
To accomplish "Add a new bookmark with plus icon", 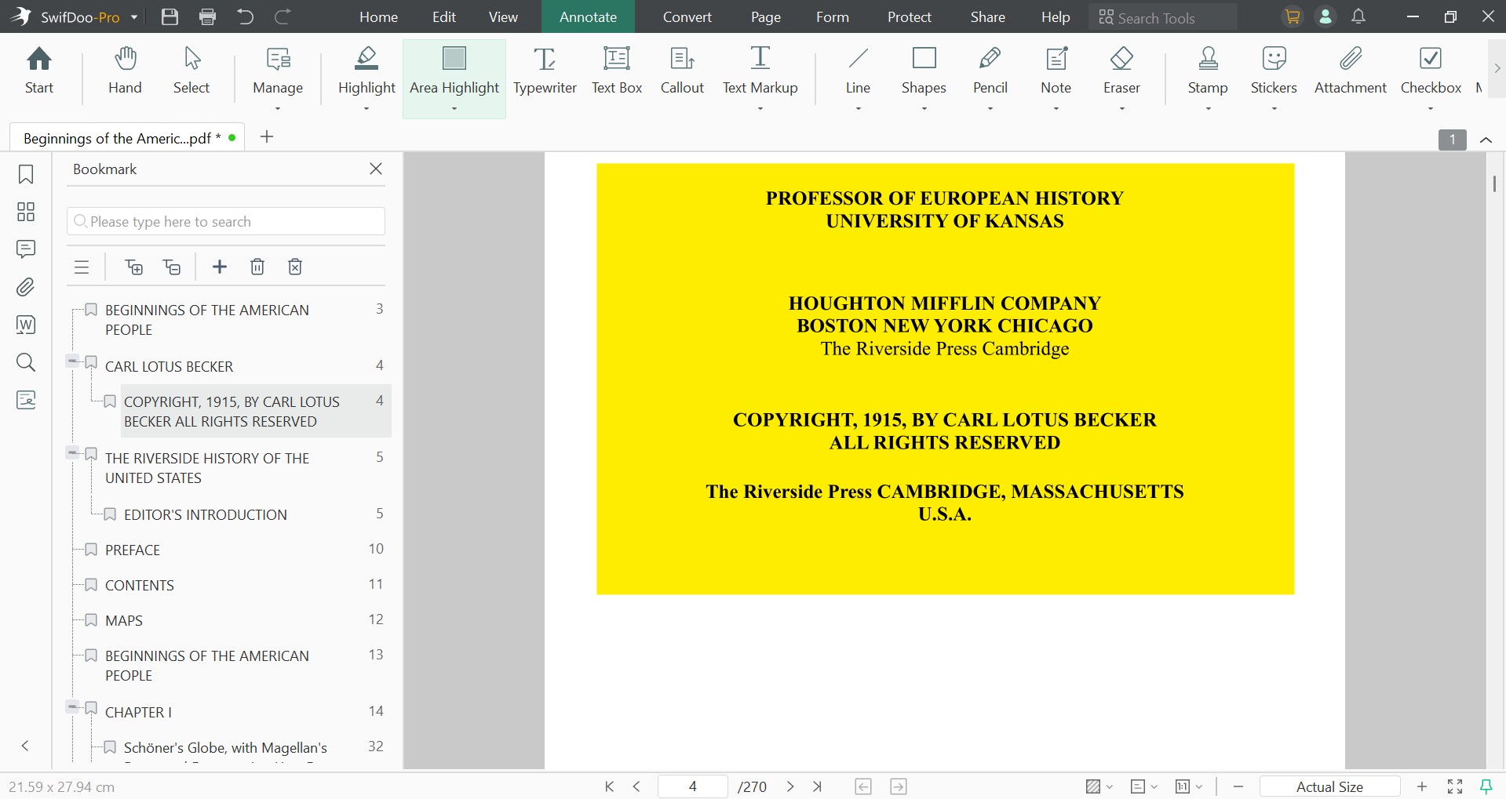I will [220, 267].
